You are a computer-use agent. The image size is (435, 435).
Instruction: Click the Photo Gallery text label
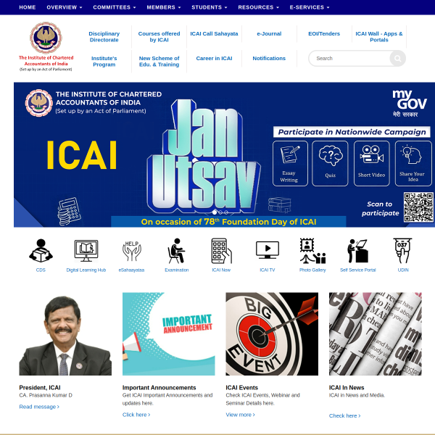[x=312, y=270]
